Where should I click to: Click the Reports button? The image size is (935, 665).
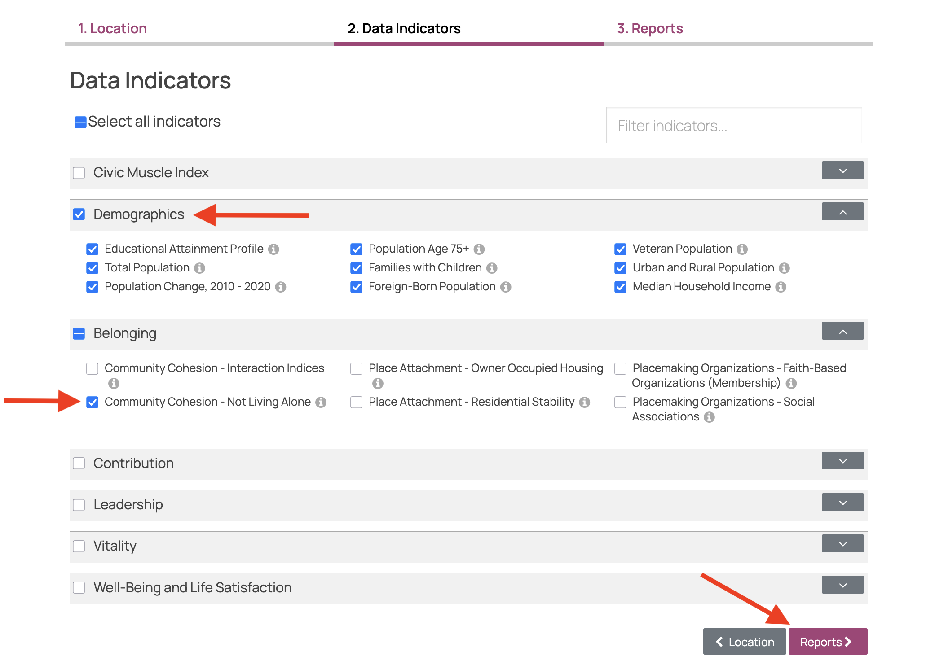(828, 642)
